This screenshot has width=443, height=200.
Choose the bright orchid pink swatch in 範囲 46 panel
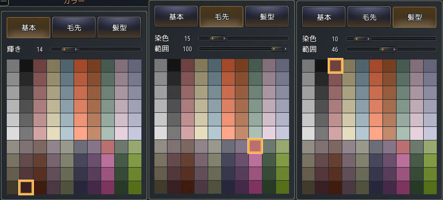tap(403, 160)
